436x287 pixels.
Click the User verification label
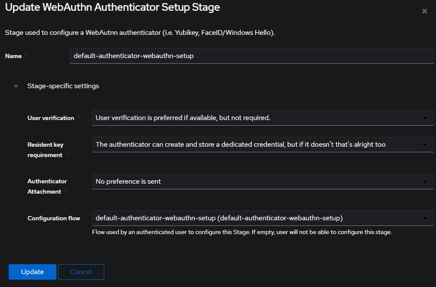pos(51,118)
